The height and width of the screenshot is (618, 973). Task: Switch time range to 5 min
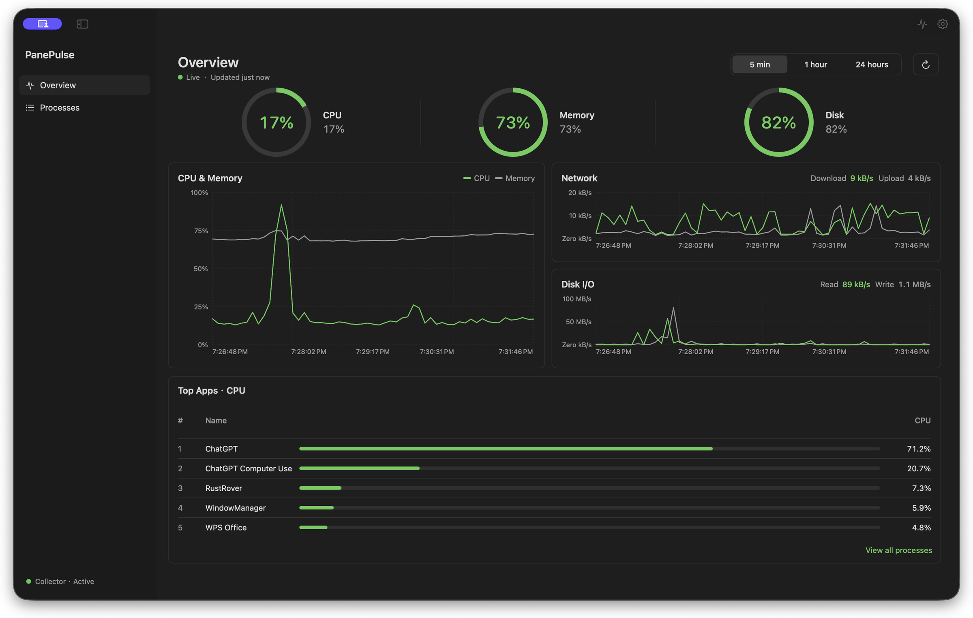tap(760, 64)
